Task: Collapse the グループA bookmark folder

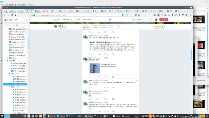Action: tap(10, 74)
